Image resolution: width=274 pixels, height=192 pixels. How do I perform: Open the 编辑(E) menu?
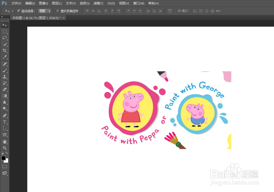[30, 3]
